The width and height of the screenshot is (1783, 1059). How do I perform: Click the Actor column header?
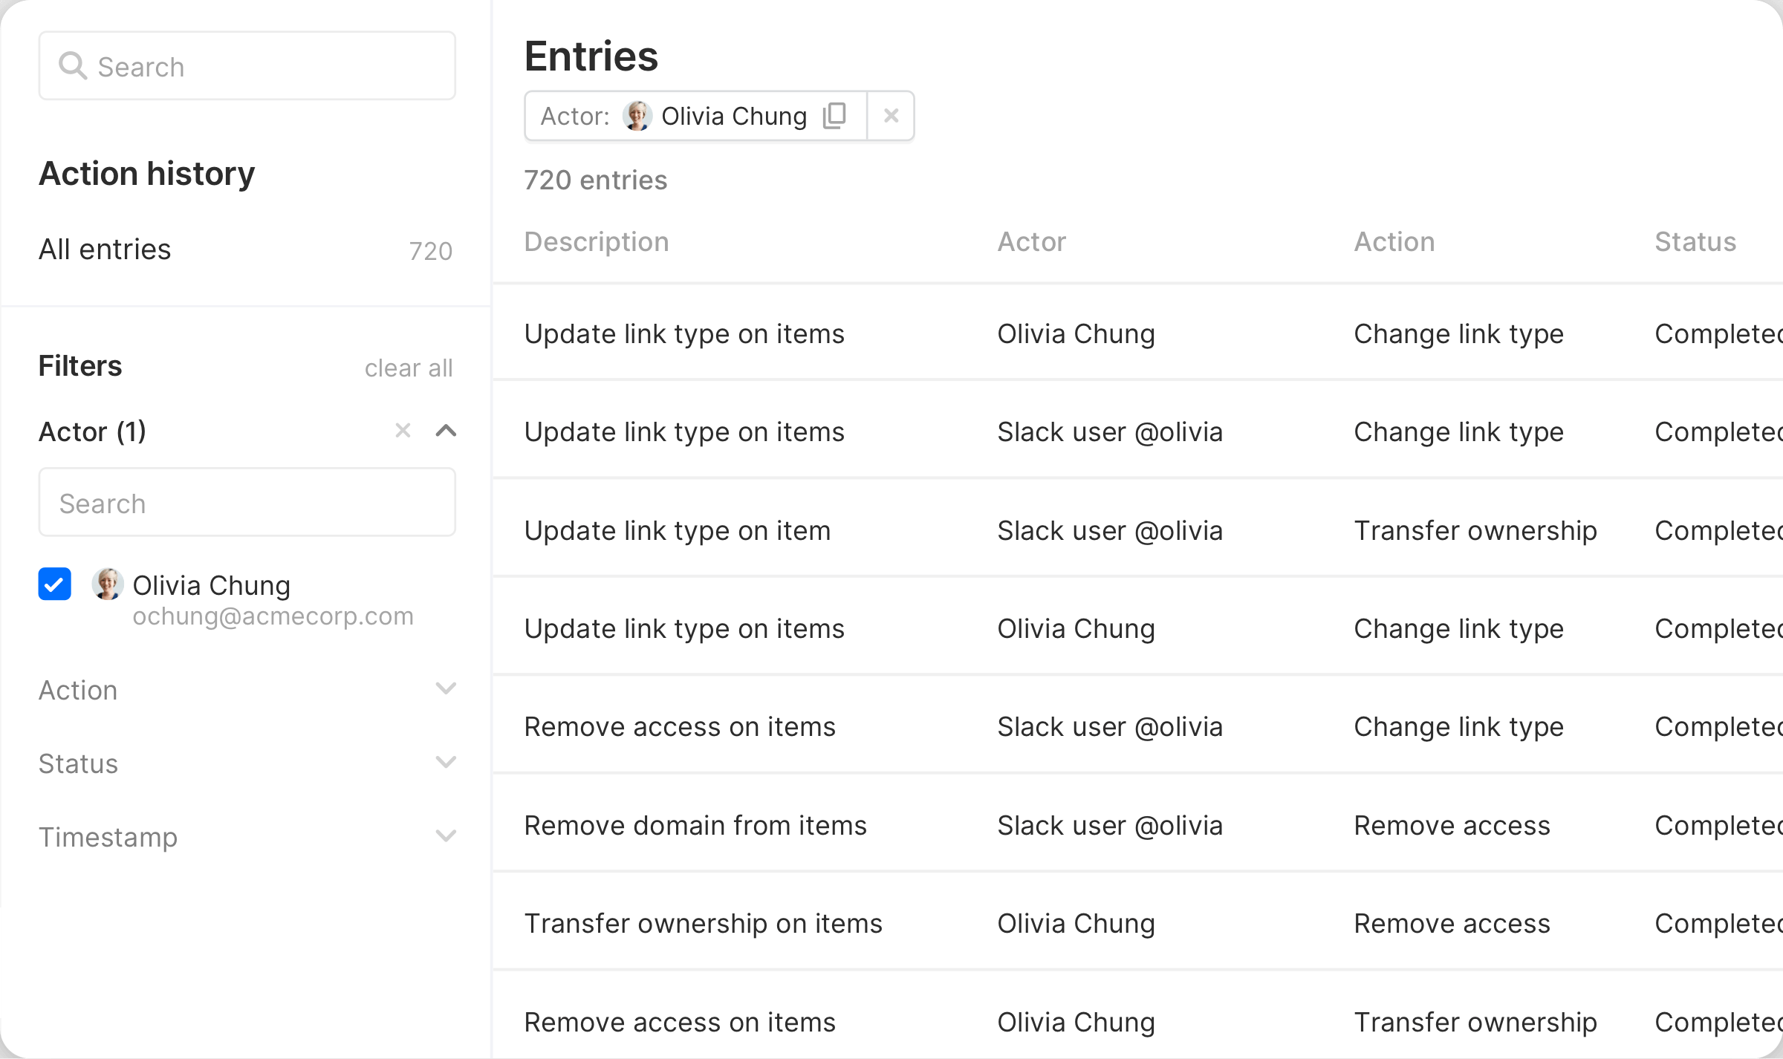tap(1032, 241)
